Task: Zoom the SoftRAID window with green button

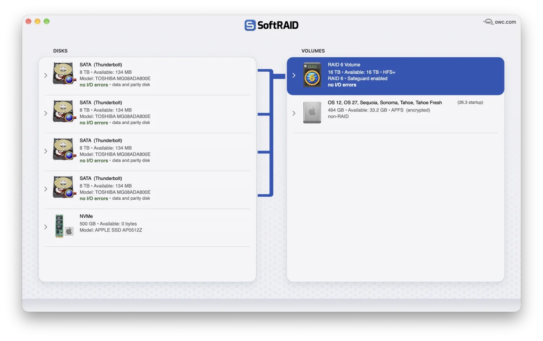Action: coord(47,21)
